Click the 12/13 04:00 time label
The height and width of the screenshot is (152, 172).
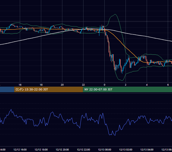tap(147, 149)
